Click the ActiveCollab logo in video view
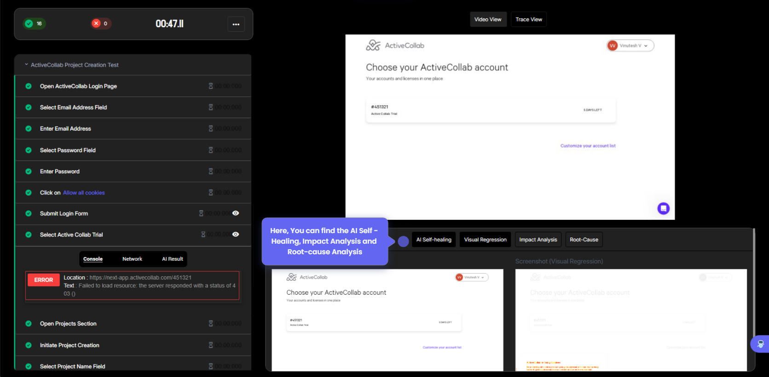 pyautogui.click(x=373, y=45)
